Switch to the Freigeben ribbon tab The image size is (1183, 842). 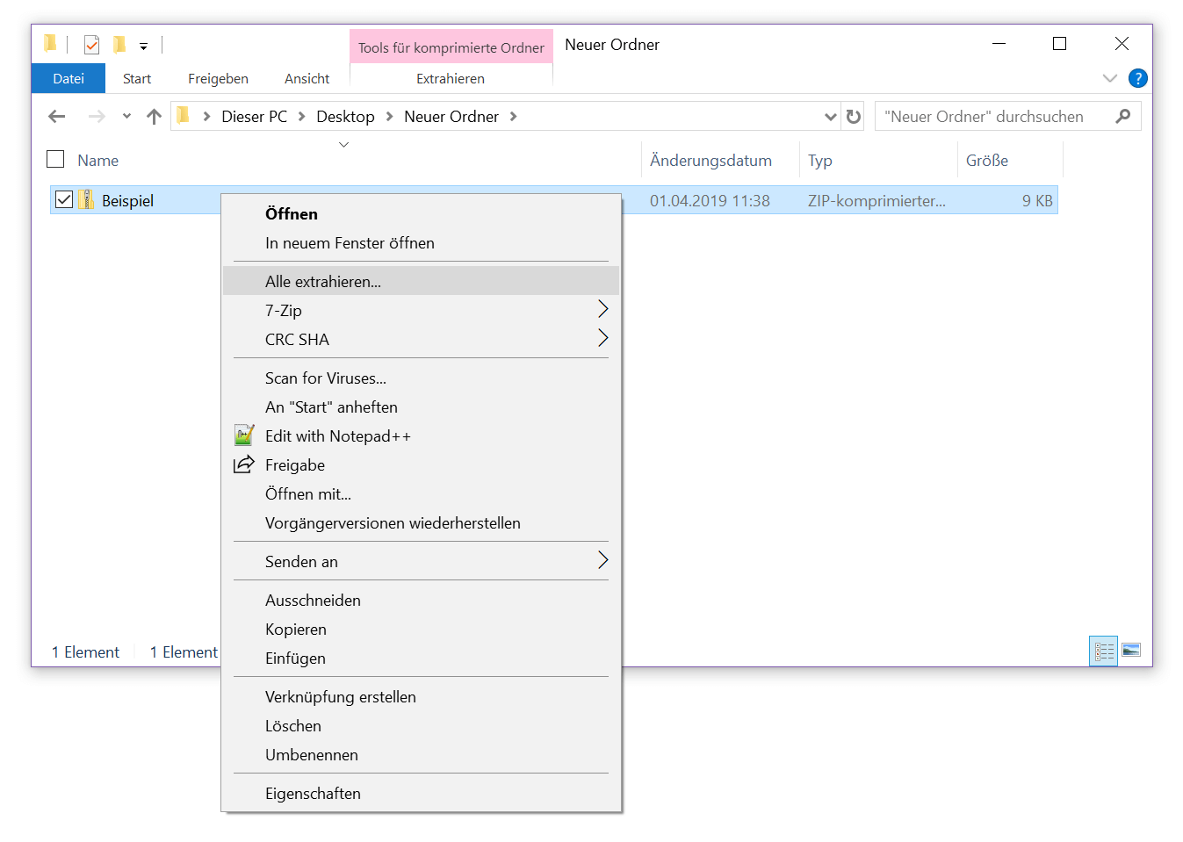pos(218,78)
